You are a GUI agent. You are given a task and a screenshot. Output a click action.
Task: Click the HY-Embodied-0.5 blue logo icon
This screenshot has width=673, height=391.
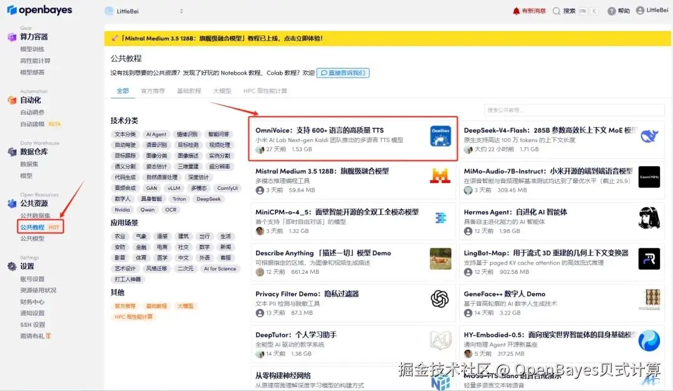649,341
